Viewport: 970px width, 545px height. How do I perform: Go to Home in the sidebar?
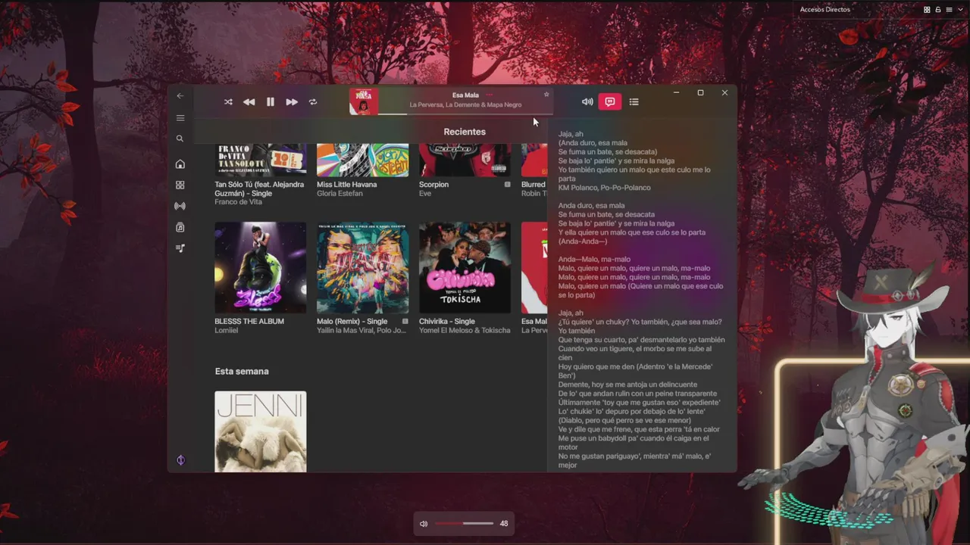coord(180,164)
